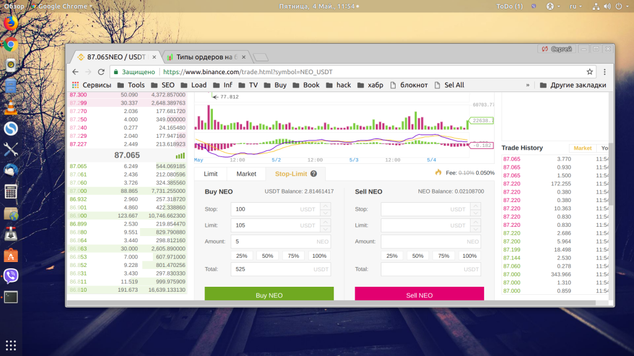Set buy amount to 100%
Image resolution: width=634 pixels, height=356 pixels.
(x=319, y=256)
